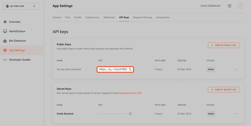
Task: Switch to the Subdomains tab
Action: pos(92,17)
